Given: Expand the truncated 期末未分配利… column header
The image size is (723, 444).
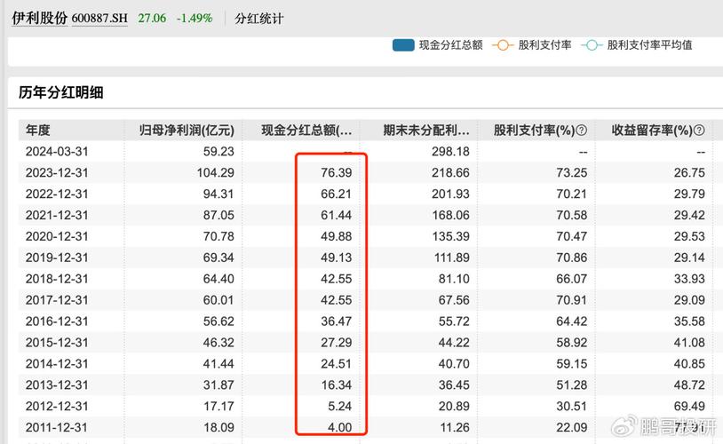Looking at the screenshot, I should 426,131.
